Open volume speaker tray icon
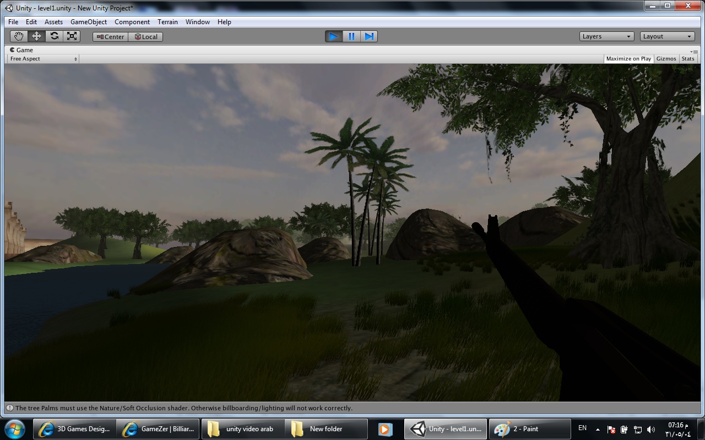Viewport: 705px width, 440px height. coord(651,430)
